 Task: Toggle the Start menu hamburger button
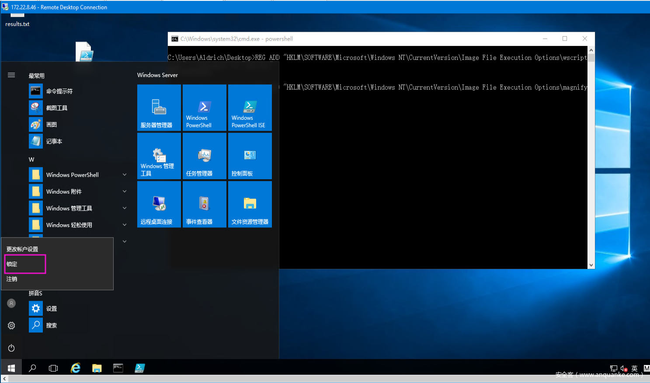point(11,75)
